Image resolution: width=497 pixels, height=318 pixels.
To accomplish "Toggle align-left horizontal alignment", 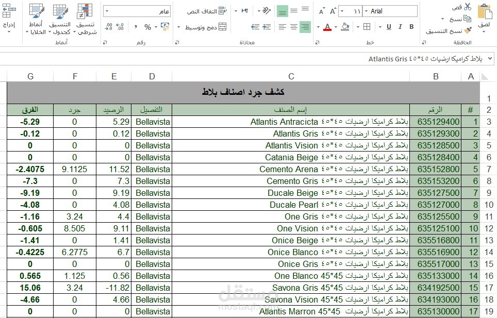I will 282,27.
